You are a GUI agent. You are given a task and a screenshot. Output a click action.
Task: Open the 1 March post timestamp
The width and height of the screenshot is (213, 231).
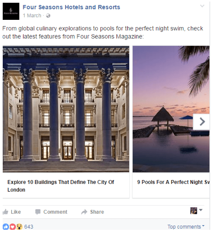coord(32,16)
